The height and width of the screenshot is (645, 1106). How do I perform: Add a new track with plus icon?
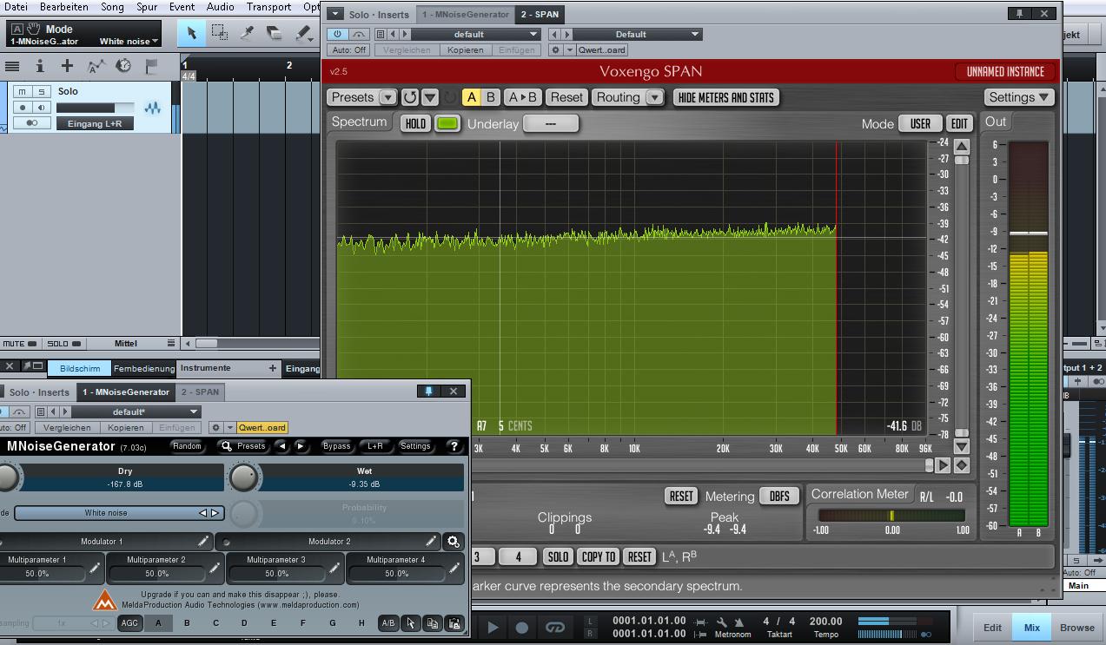(x=67, y=66)
